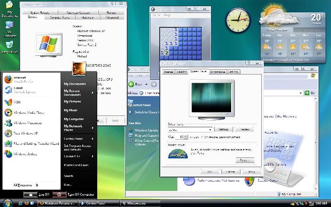Click the Turn Off Computer button
331x207 pixels.
click(x=73, y=195)
